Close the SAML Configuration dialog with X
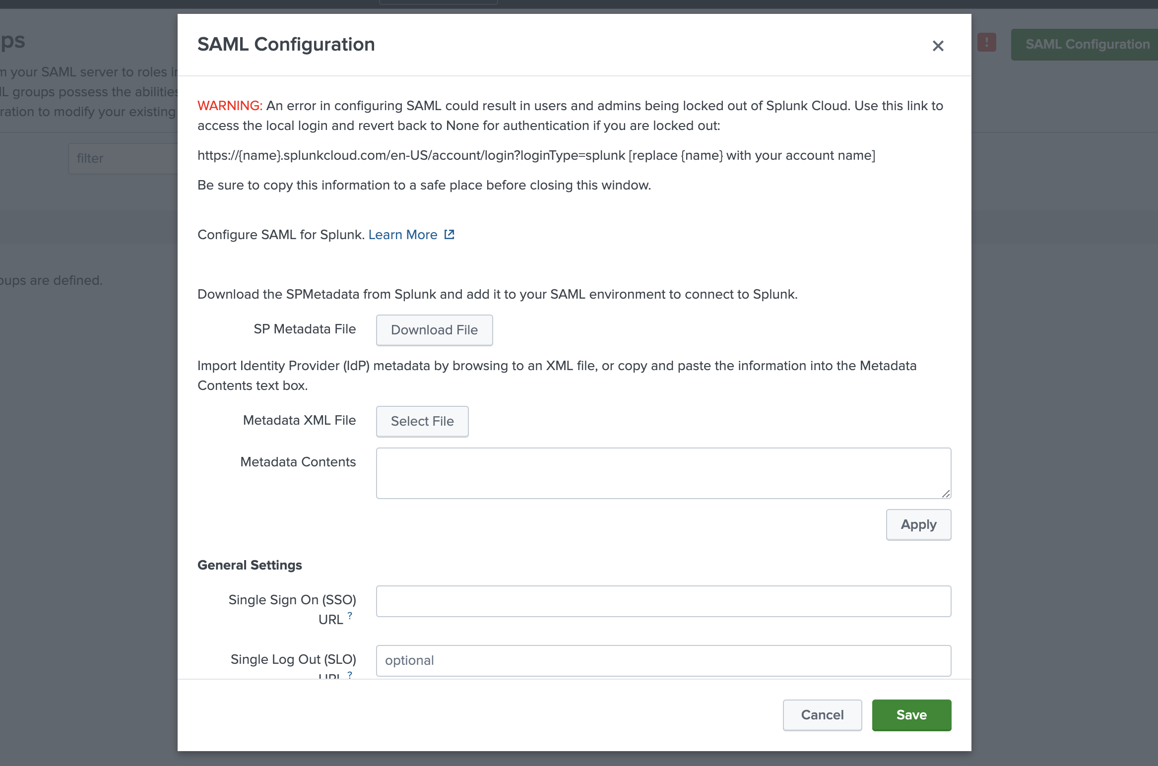The height and width of the screenshot is (766, 1158). click(x=938, y=46)
